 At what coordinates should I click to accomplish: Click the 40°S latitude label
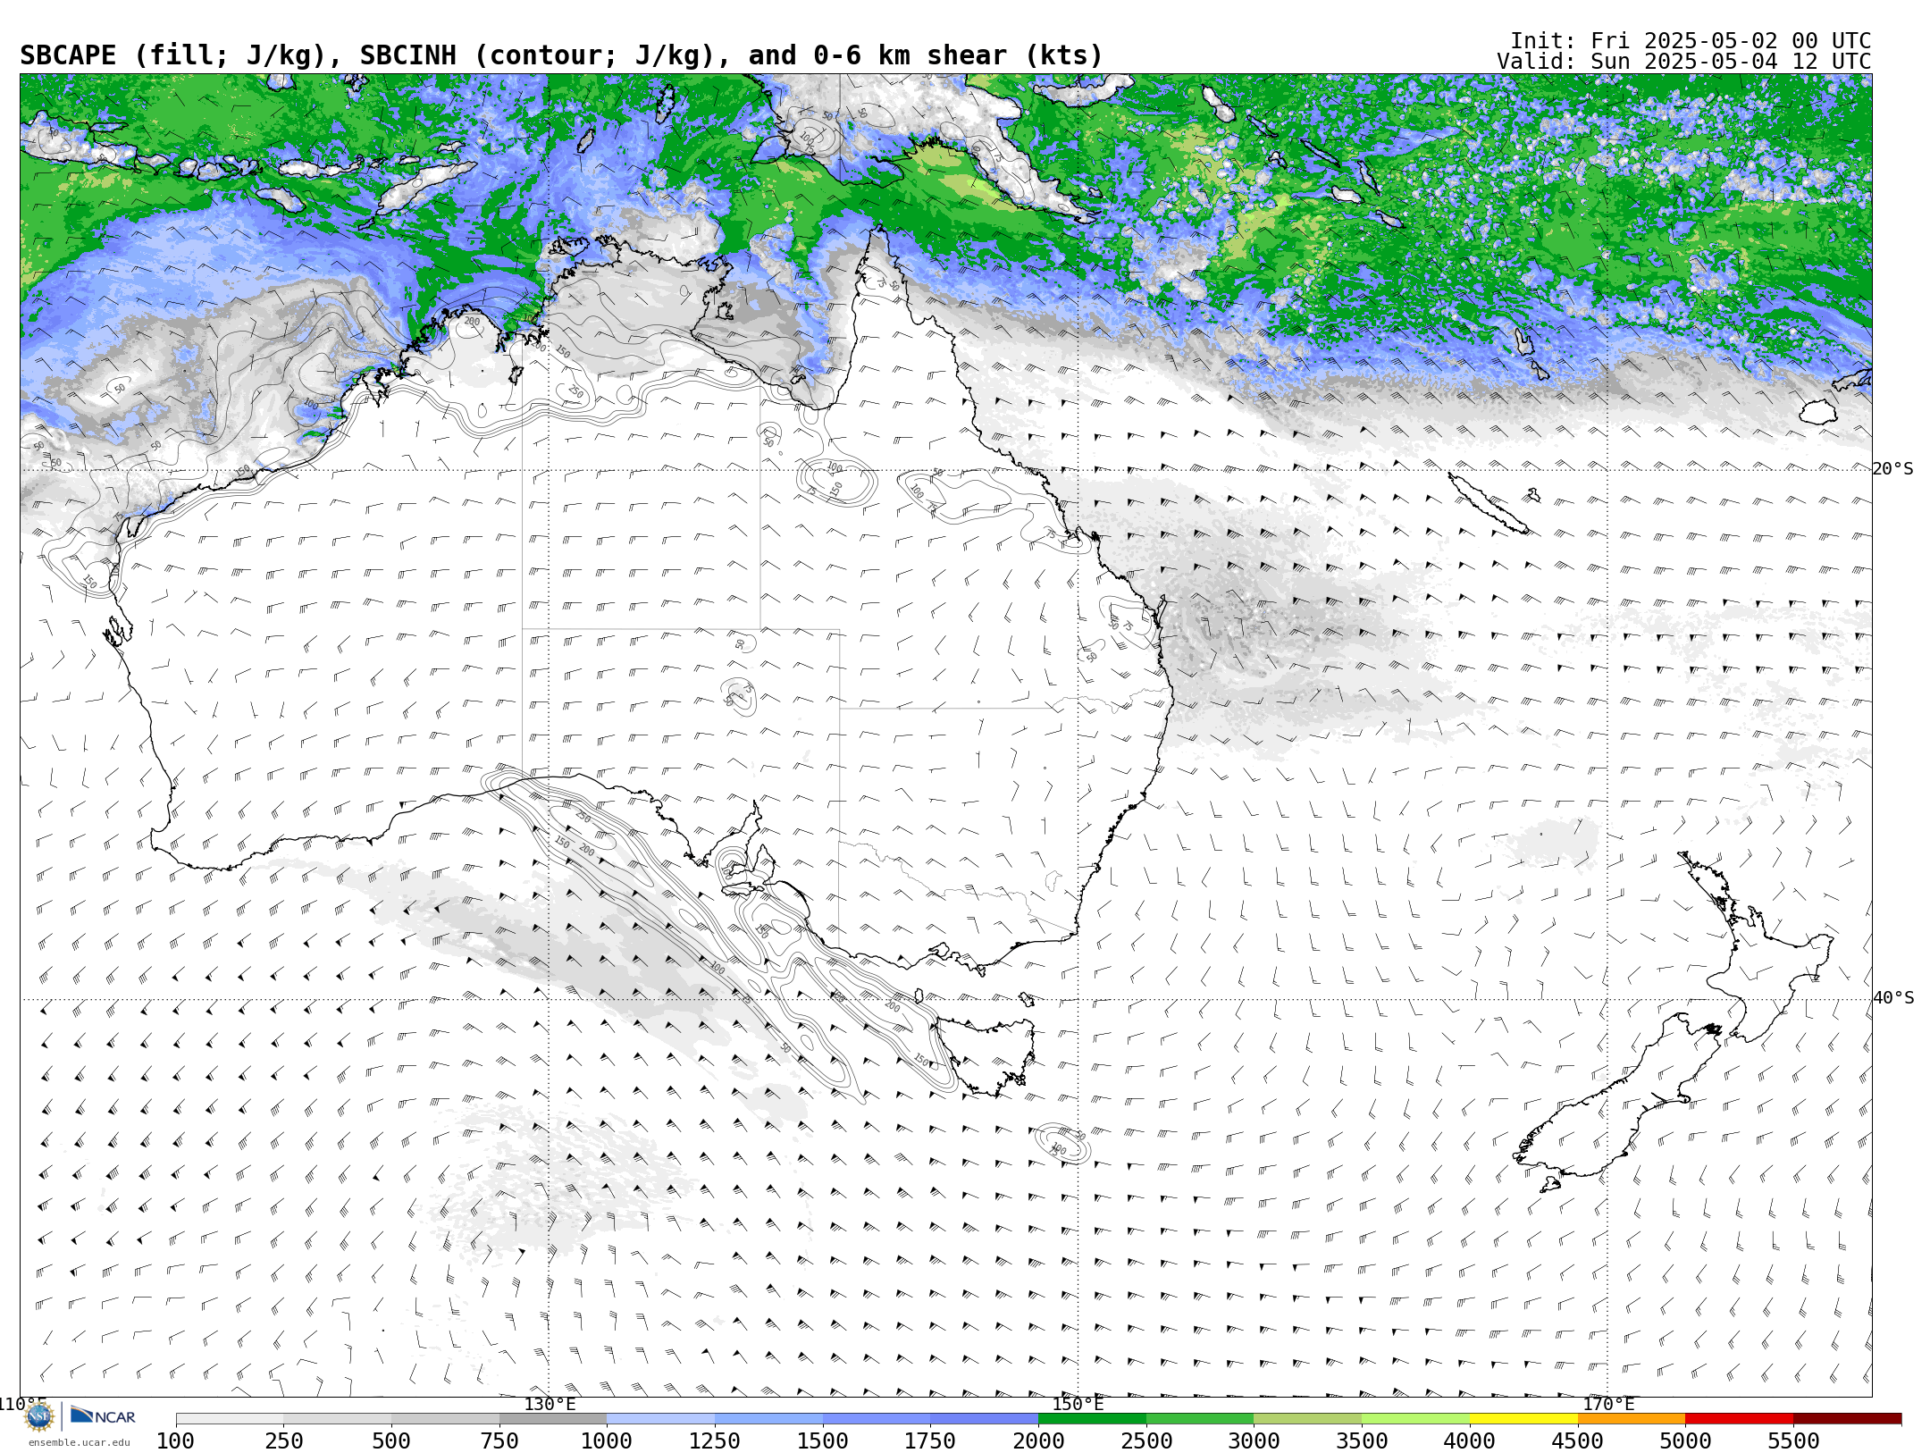coord(1892,998)
